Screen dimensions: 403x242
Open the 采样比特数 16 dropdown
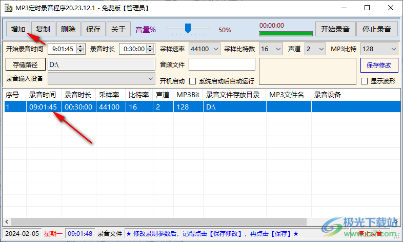[x=271, y=49]
